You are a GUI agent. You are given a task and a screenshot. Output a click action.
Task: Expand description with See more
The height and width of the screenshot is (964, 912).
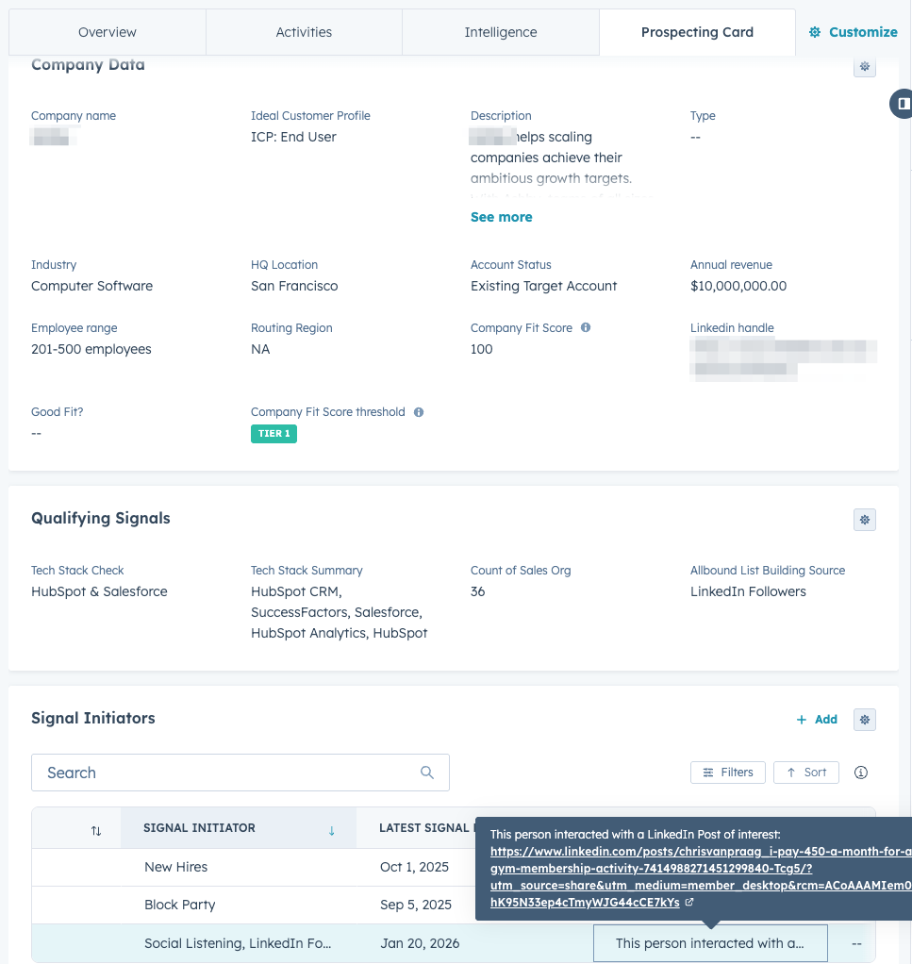(x=501, y=217)
